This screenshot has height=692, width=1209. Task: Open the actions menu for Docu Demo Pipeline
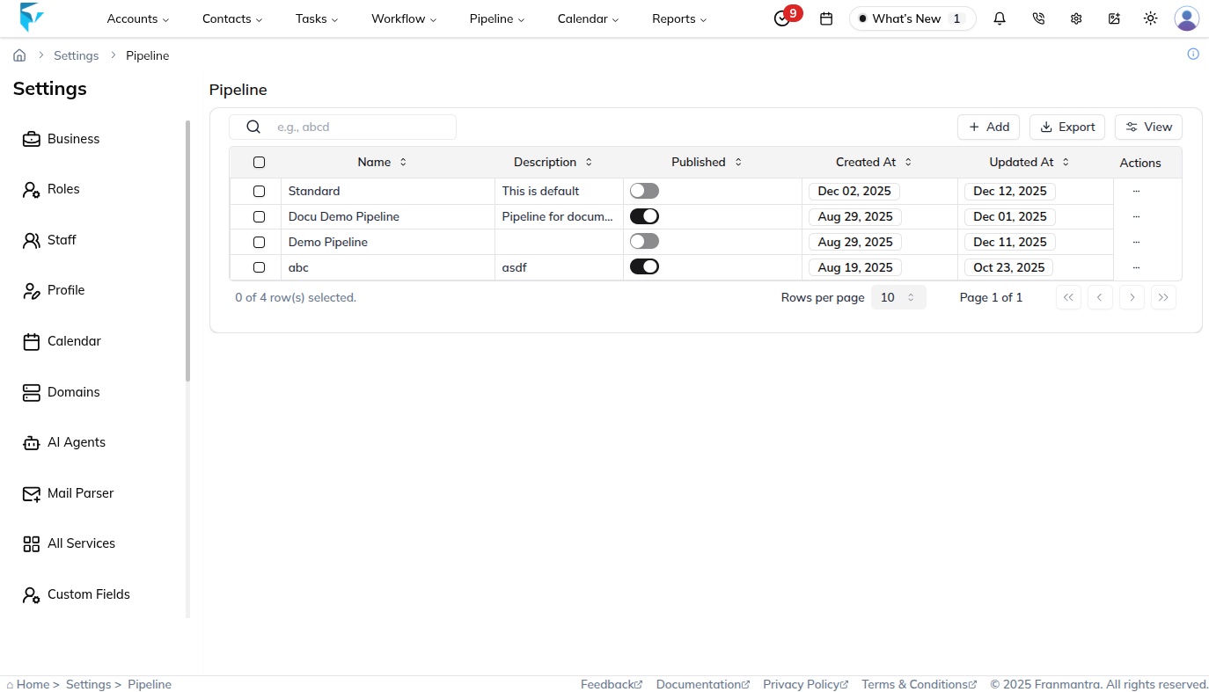pos(1136,216)
